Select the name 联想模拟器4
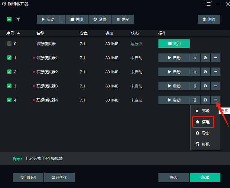 click(47, 100)
